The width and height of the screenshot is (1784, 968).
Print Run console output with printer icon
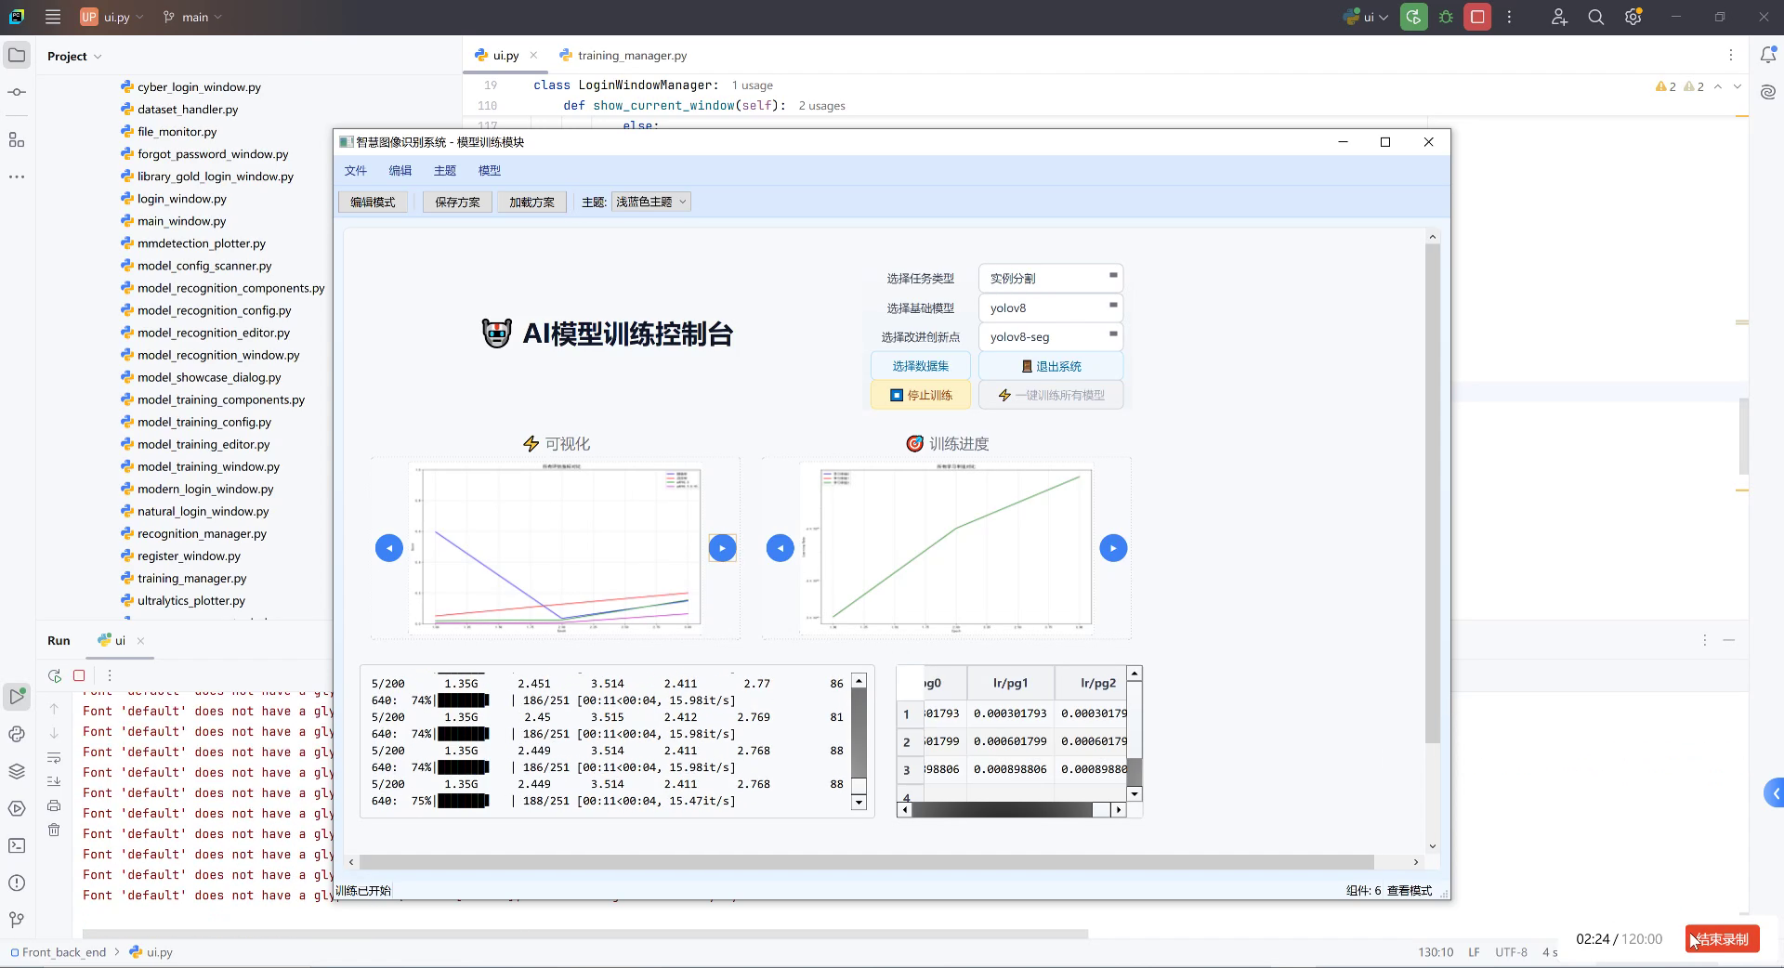coord(54,805)
